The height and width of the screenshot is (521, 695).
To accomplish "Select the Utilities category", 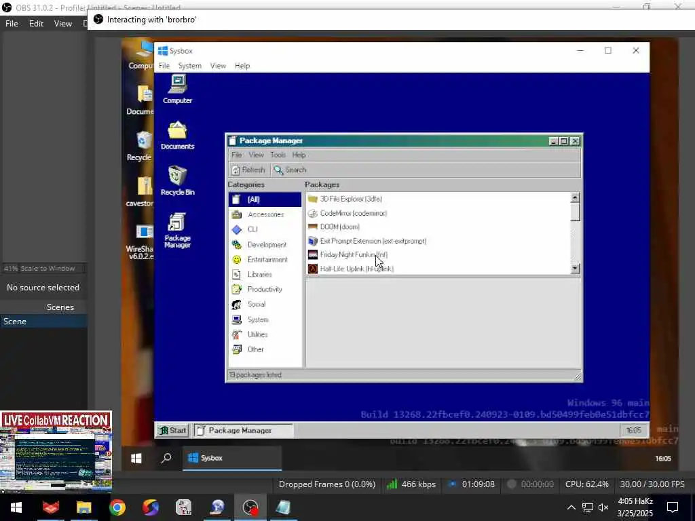I will point(265,334).
